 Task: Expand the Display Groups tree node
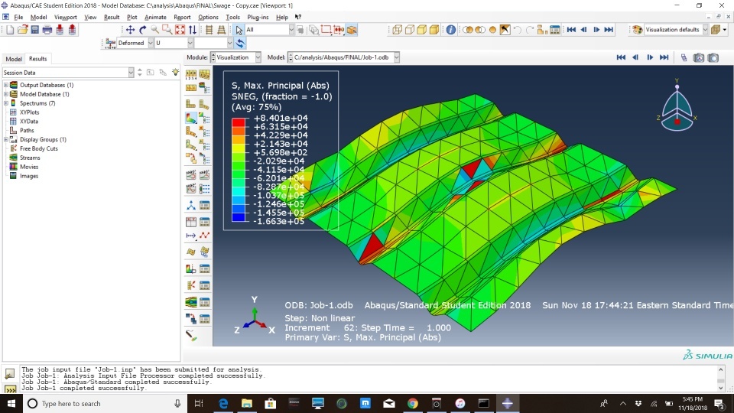(6, 139)
